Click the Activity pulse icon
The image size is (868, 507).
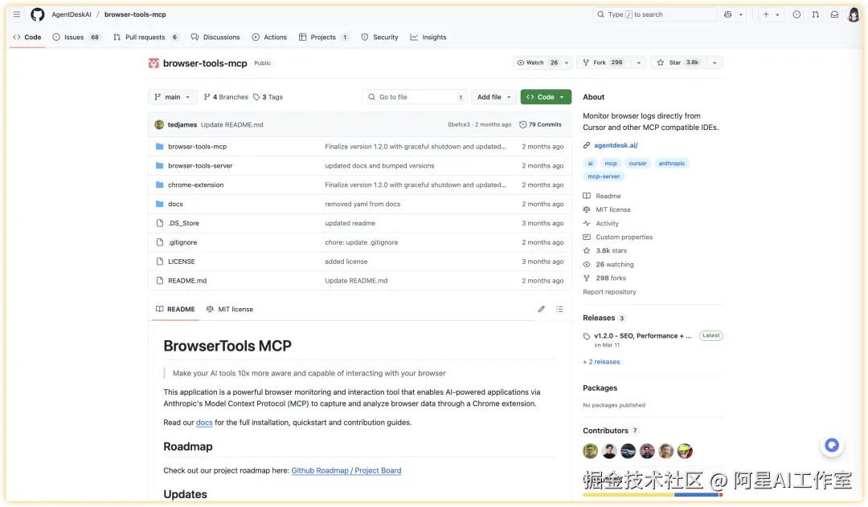(x=587, y=224)
